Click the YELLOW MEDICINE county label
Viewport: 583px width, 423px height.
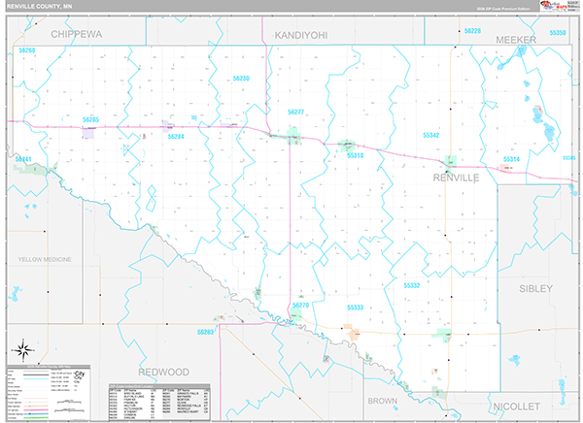[45, 260]
